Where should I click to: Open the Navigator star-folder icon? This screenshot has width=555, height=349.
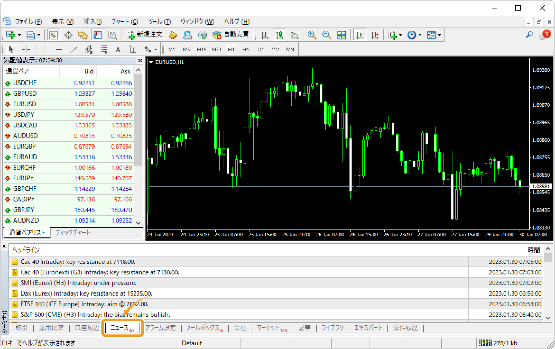[x=83, y=35]
